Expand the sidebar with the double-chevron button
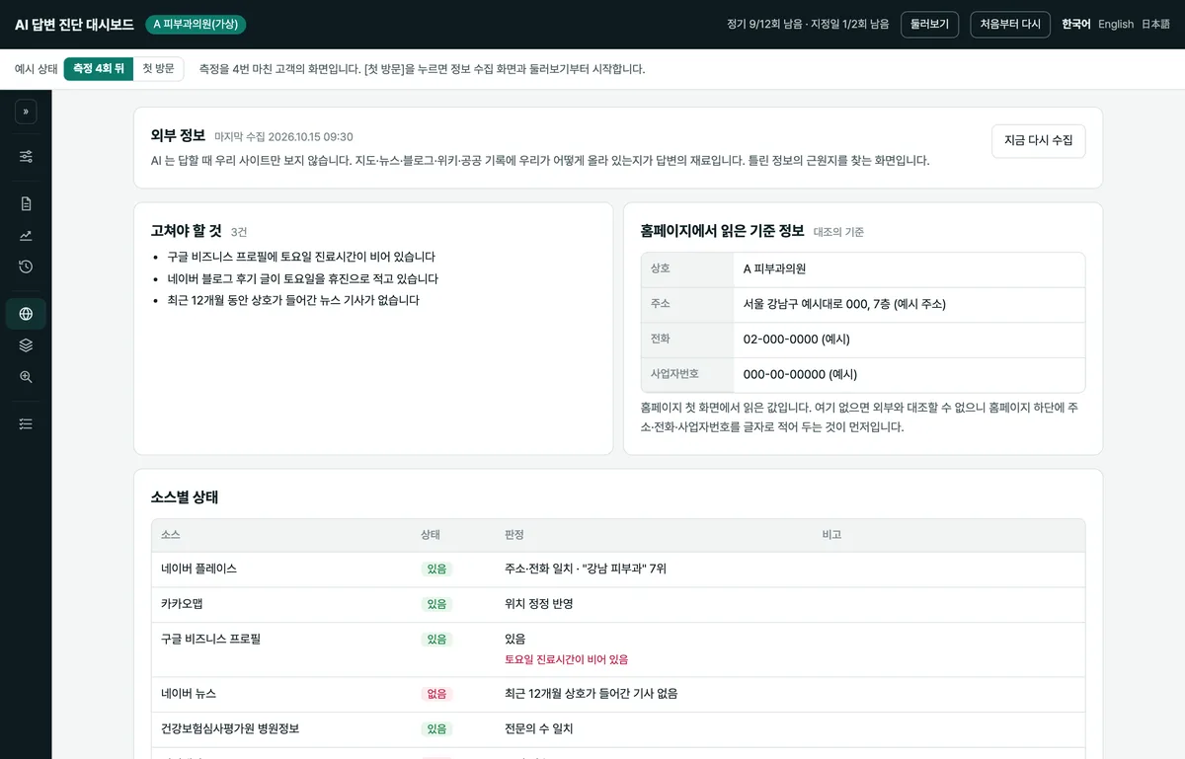 [x=26, y=112]
